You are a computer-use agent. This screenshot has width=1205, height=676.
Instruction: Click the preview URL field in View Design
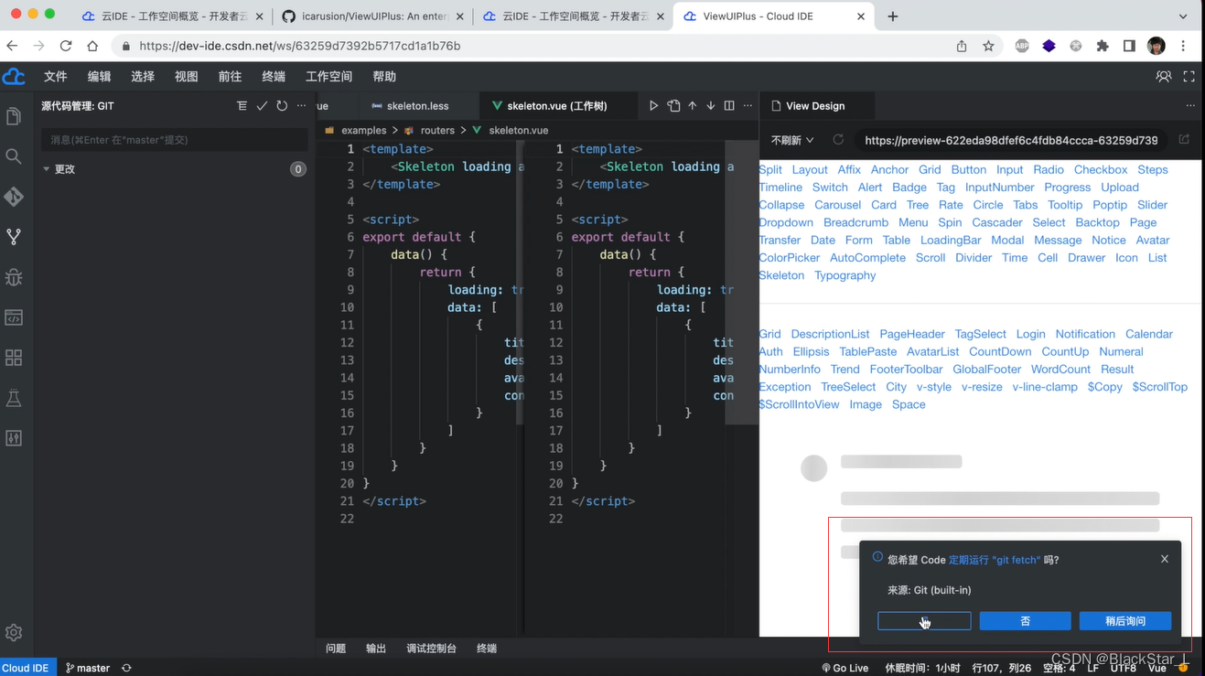pyautogui.click(x=1012, y=140)
